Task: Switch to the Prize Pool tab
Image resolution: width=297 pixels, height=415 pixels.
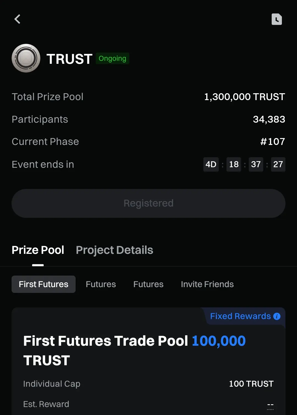Action: [38, 250]
